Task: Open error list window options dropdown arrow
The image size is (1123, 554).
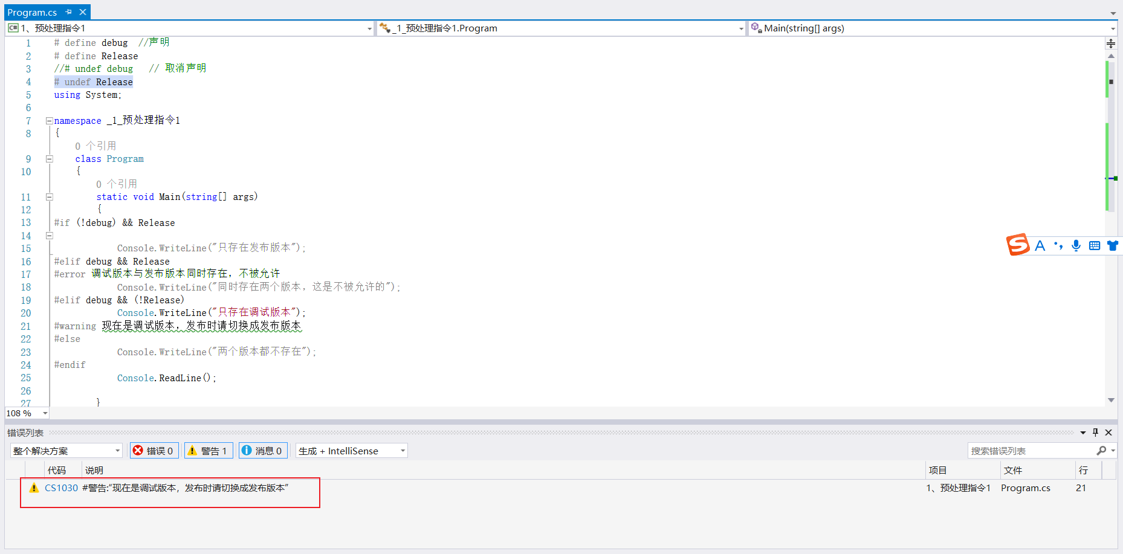Action: tap(1083, 433)
